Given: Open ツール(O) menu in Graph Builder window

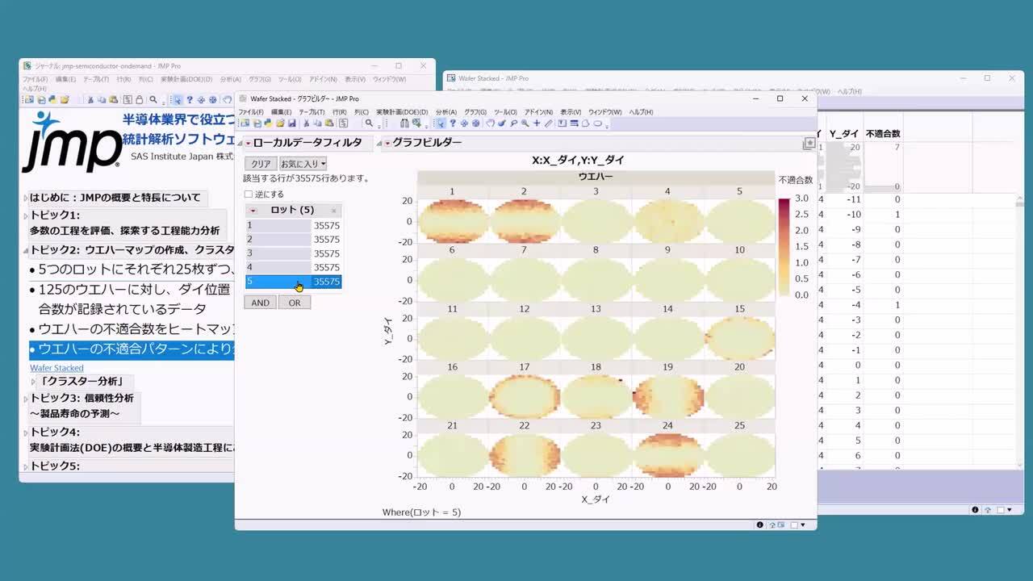Looking at the screenshot, I should point(505,112).
